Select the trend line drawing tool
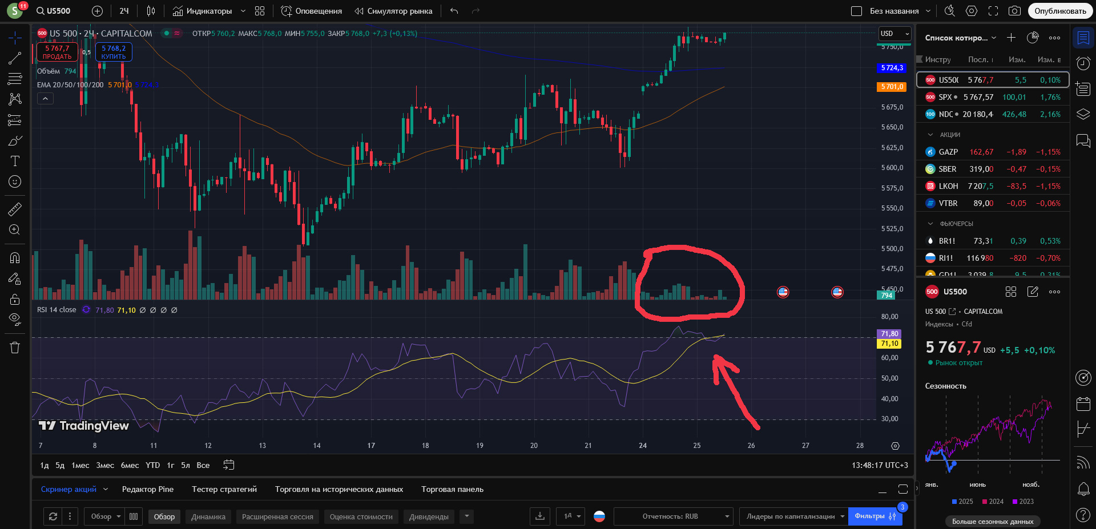The width and height of the screenshot is (1096, 529). pos(15,58)
